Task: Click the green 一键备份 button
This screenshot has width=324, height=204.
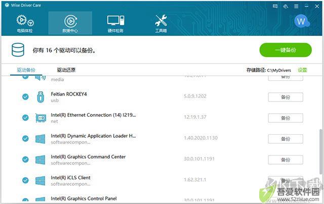Action: click(x=286, y=50)
